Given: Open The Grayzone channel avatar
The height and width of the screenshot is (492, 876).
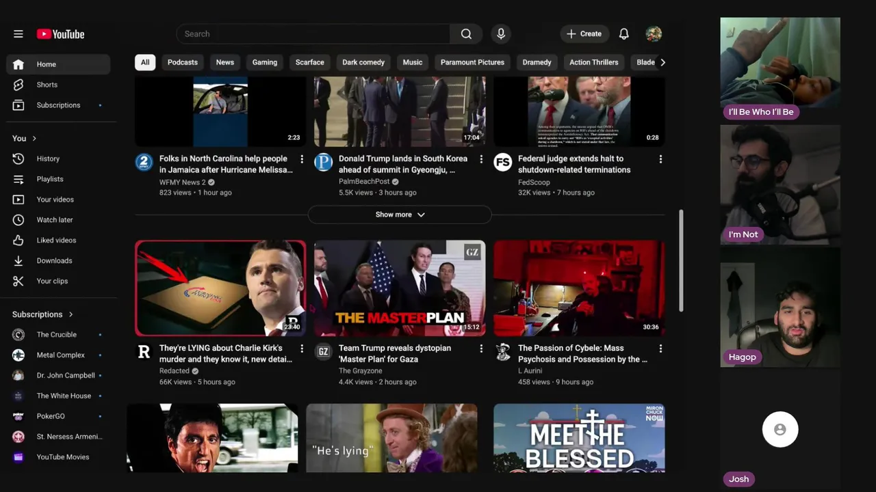Looking at the screenshot, I should pyautogui.click(x=323, y=352).
